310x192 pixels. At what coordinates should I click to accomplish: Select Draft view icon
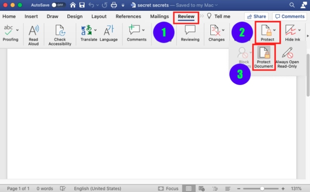coord(227,189)
